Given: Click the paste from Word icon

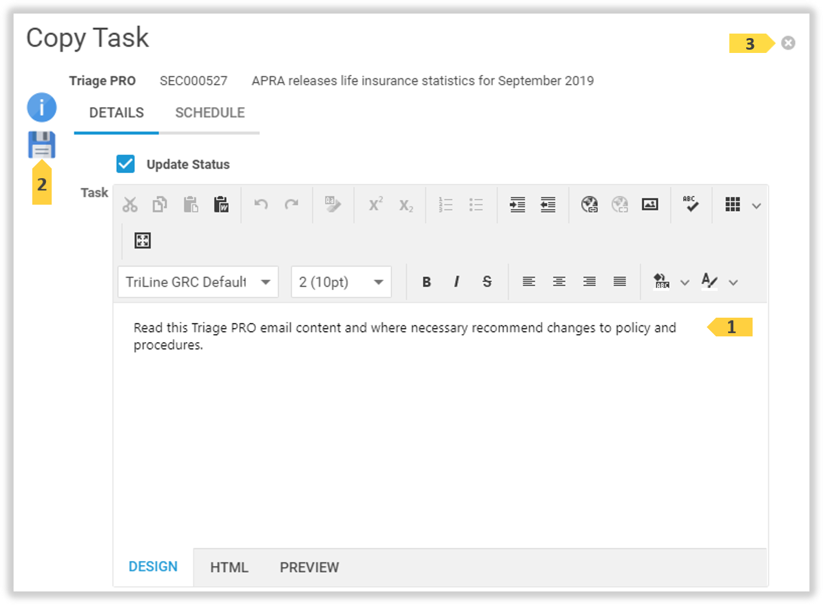Looking at the screenshot, I should click(221, 205).
